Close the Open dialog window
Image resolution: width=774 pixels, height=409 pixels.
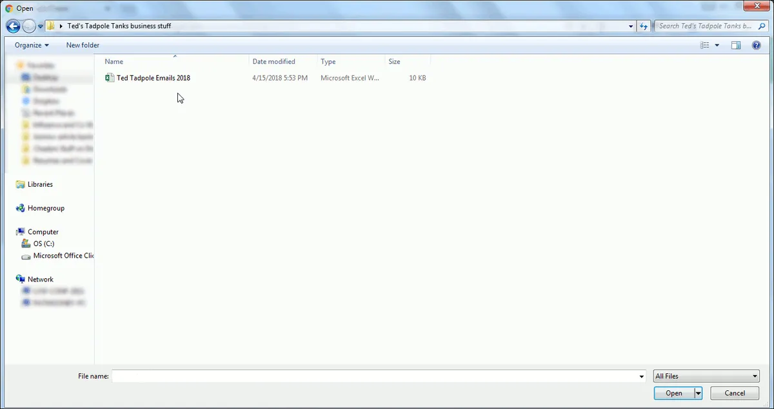[755, 6]
